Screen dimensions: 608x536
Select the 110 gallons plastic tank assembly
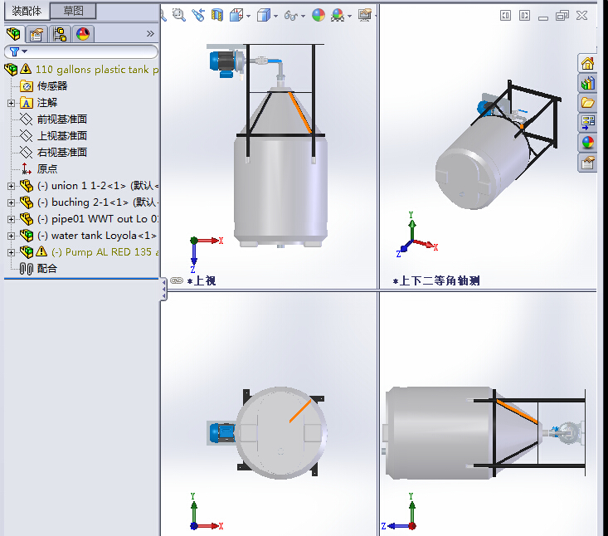97,70
